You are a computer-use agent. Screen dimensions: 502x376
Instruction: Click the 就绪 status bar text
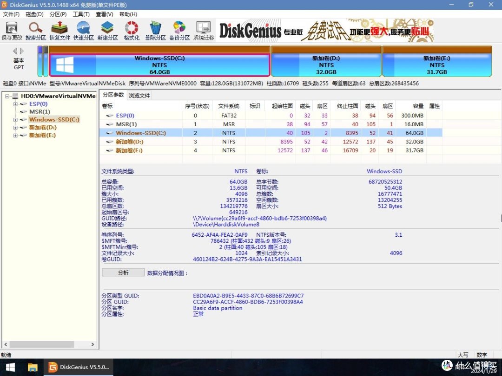pos(7,355)
